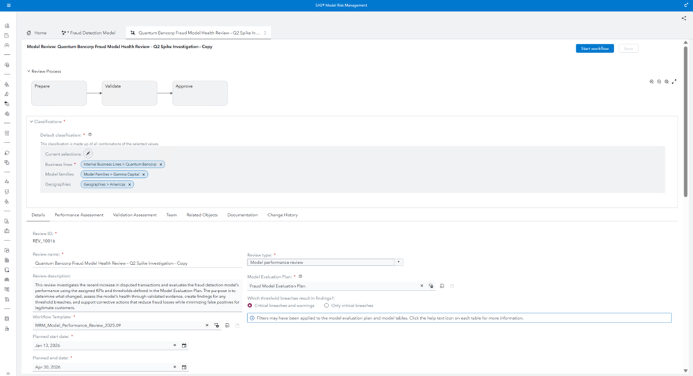This screenshot has height=376, width=693.
Task: Open the linked Model Evaluation Plan object
Action: 442,286
